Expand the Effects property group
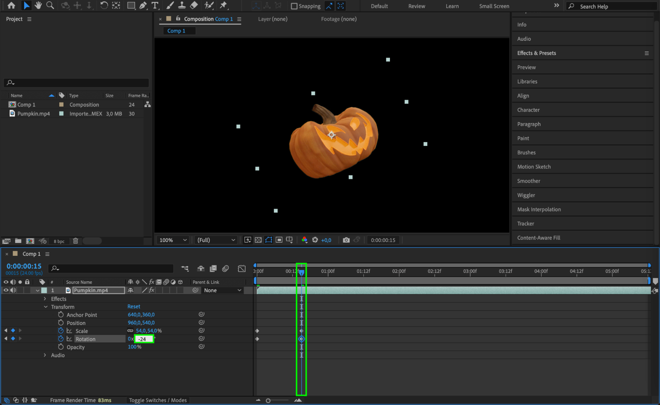The width and height of the screenshot is (660, 405). [45, 299]
